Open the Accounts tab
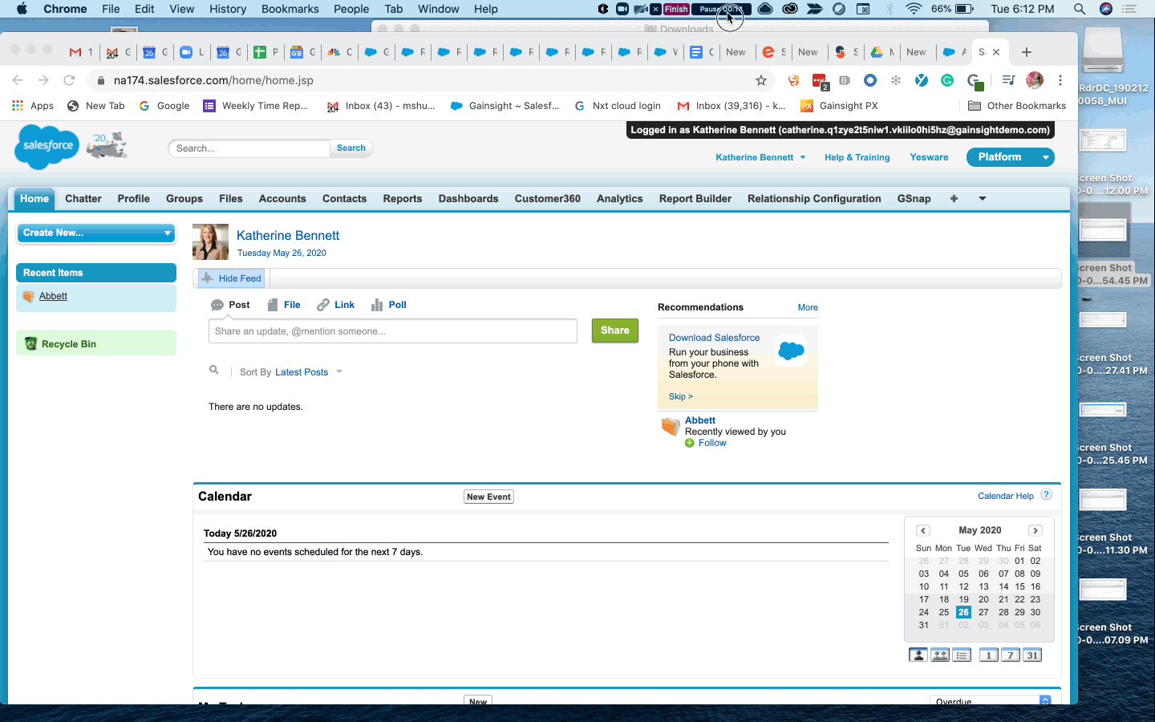The image size is (1155, 722). [x=282, y=199]
